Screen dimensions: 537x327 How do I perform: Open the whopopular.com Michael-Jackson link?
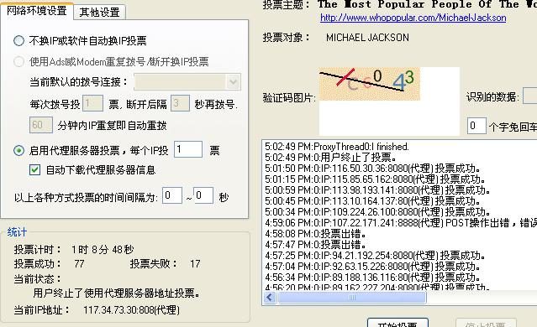[x=413, y=18]
